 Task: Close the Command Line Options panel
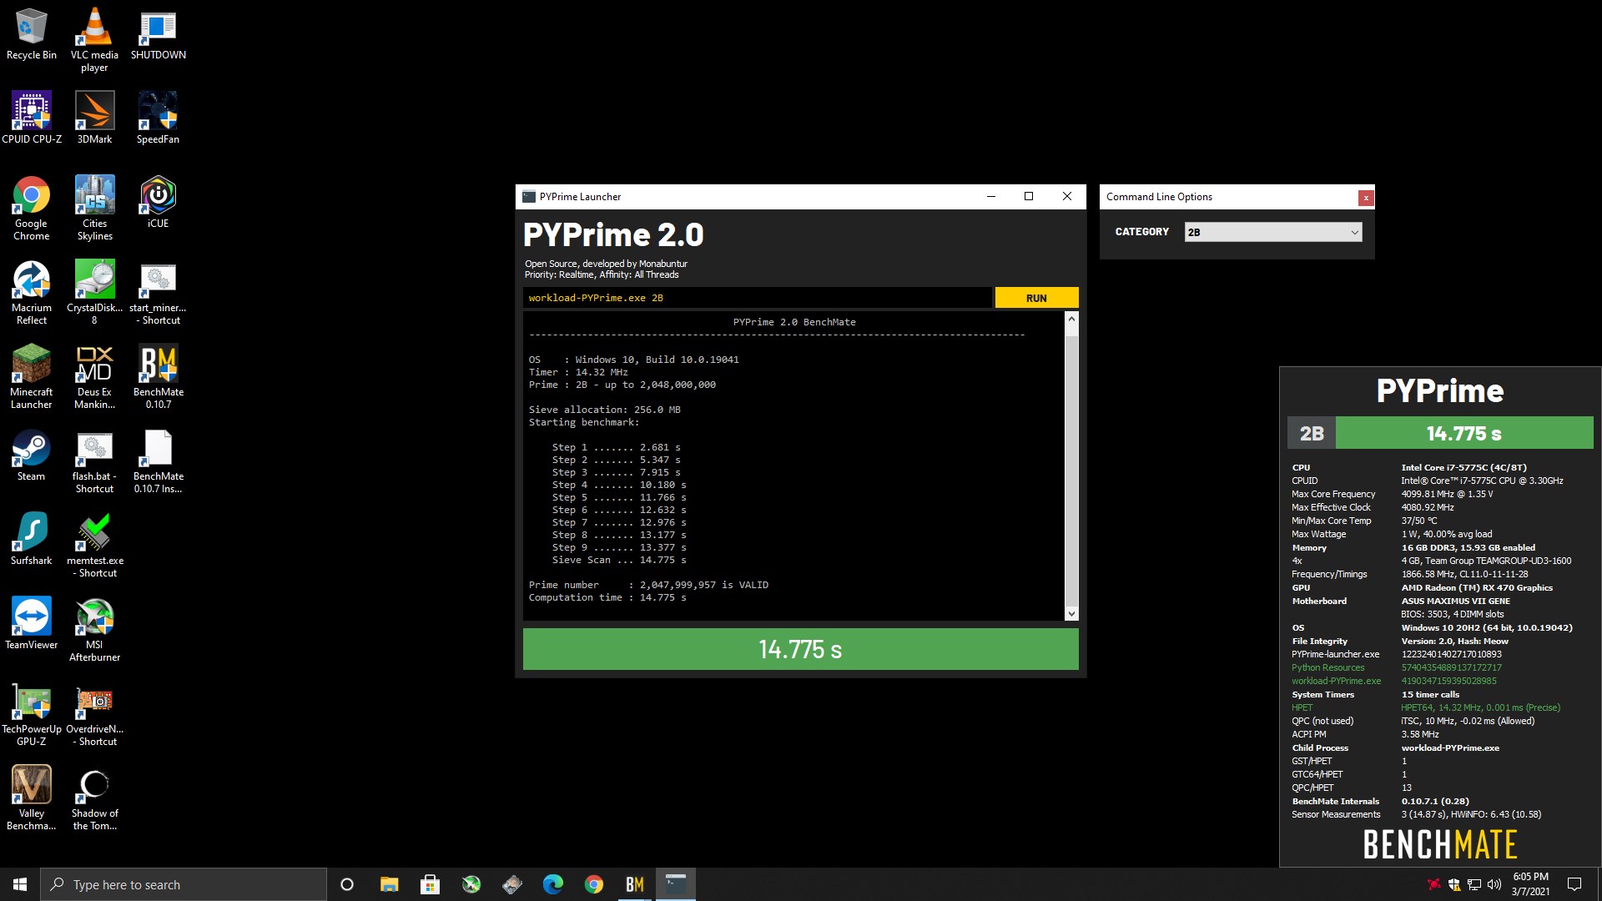pyautogui.click(x=1366, y=198)
